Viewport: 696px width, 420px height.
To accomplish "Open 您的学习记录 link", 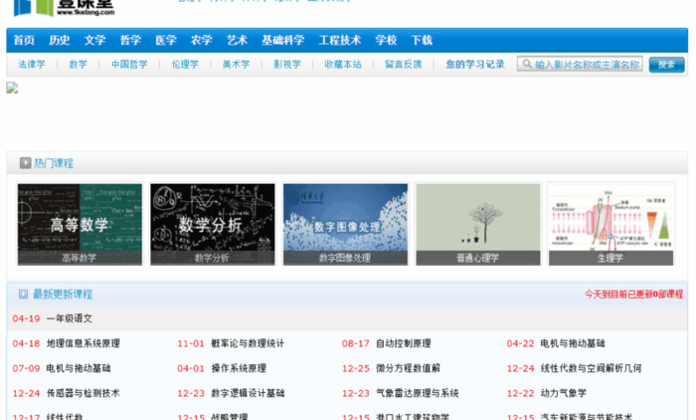I will [475, 65].
